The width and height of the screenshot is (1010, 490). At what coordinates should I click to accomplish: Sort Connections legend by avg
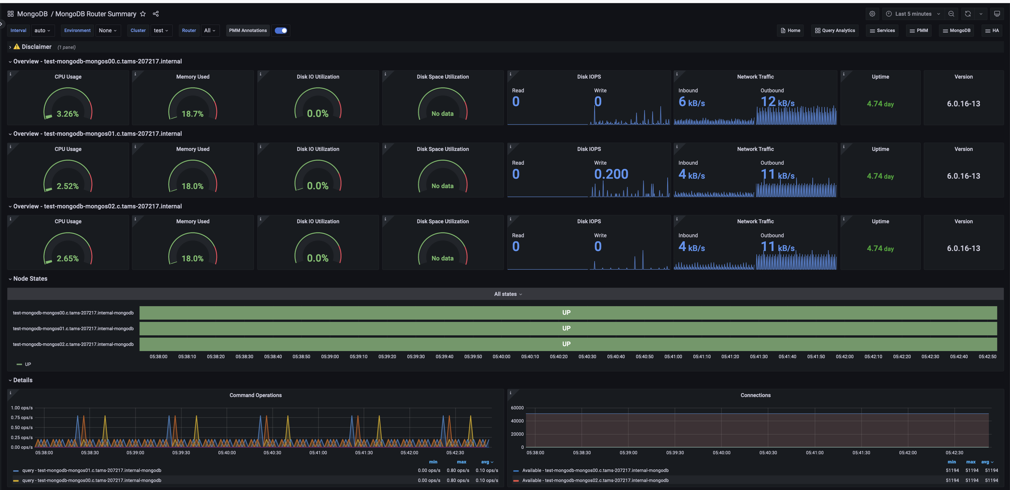pos(987,462)
